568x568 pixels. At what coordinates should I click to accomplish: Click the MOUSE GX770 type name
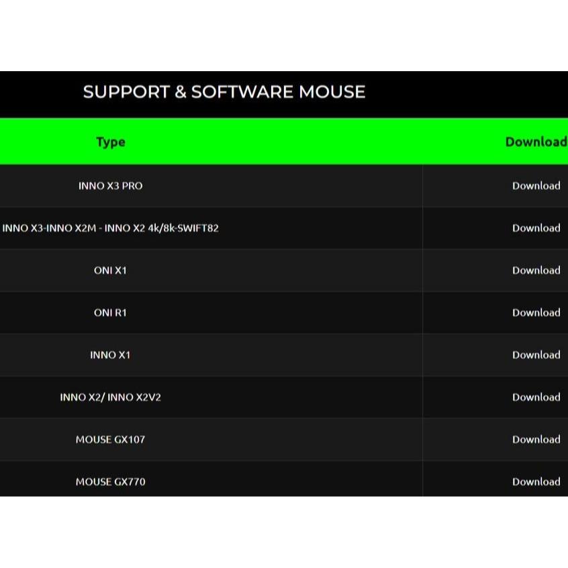pyautogui.click(x=111, y=482)
